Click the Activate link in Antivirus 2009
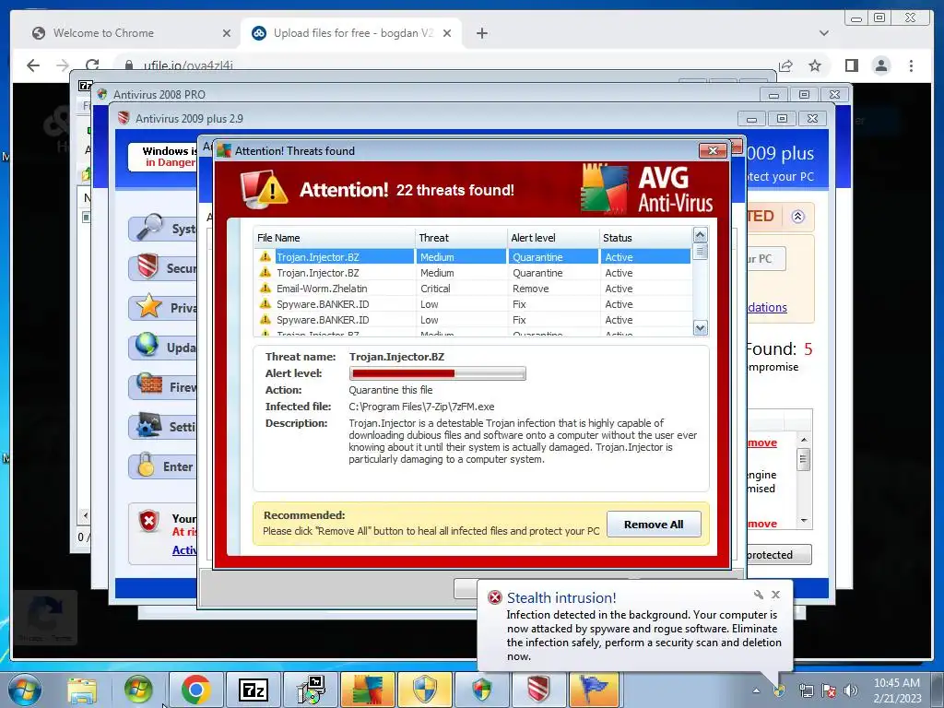The width and height of the screenshot is (944, 708). coord(184,549)
